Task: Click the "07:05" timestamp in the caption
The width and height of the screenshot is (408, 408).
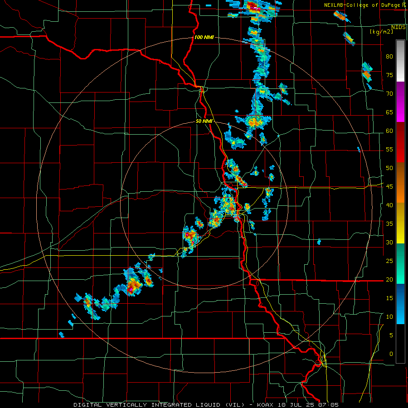Action: point(328,405)
